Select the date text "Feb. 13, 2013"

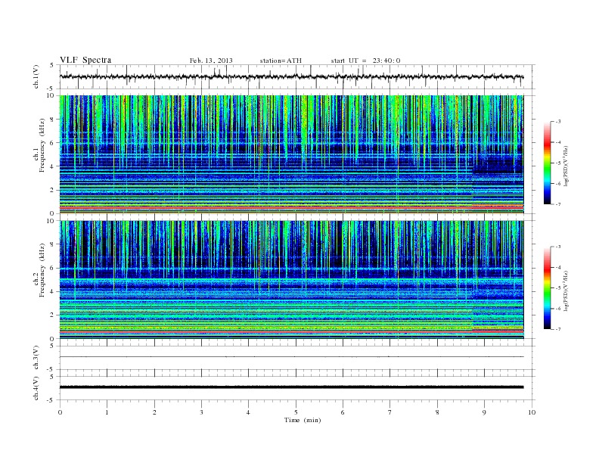pyautogui.click(x=211, y=61)
